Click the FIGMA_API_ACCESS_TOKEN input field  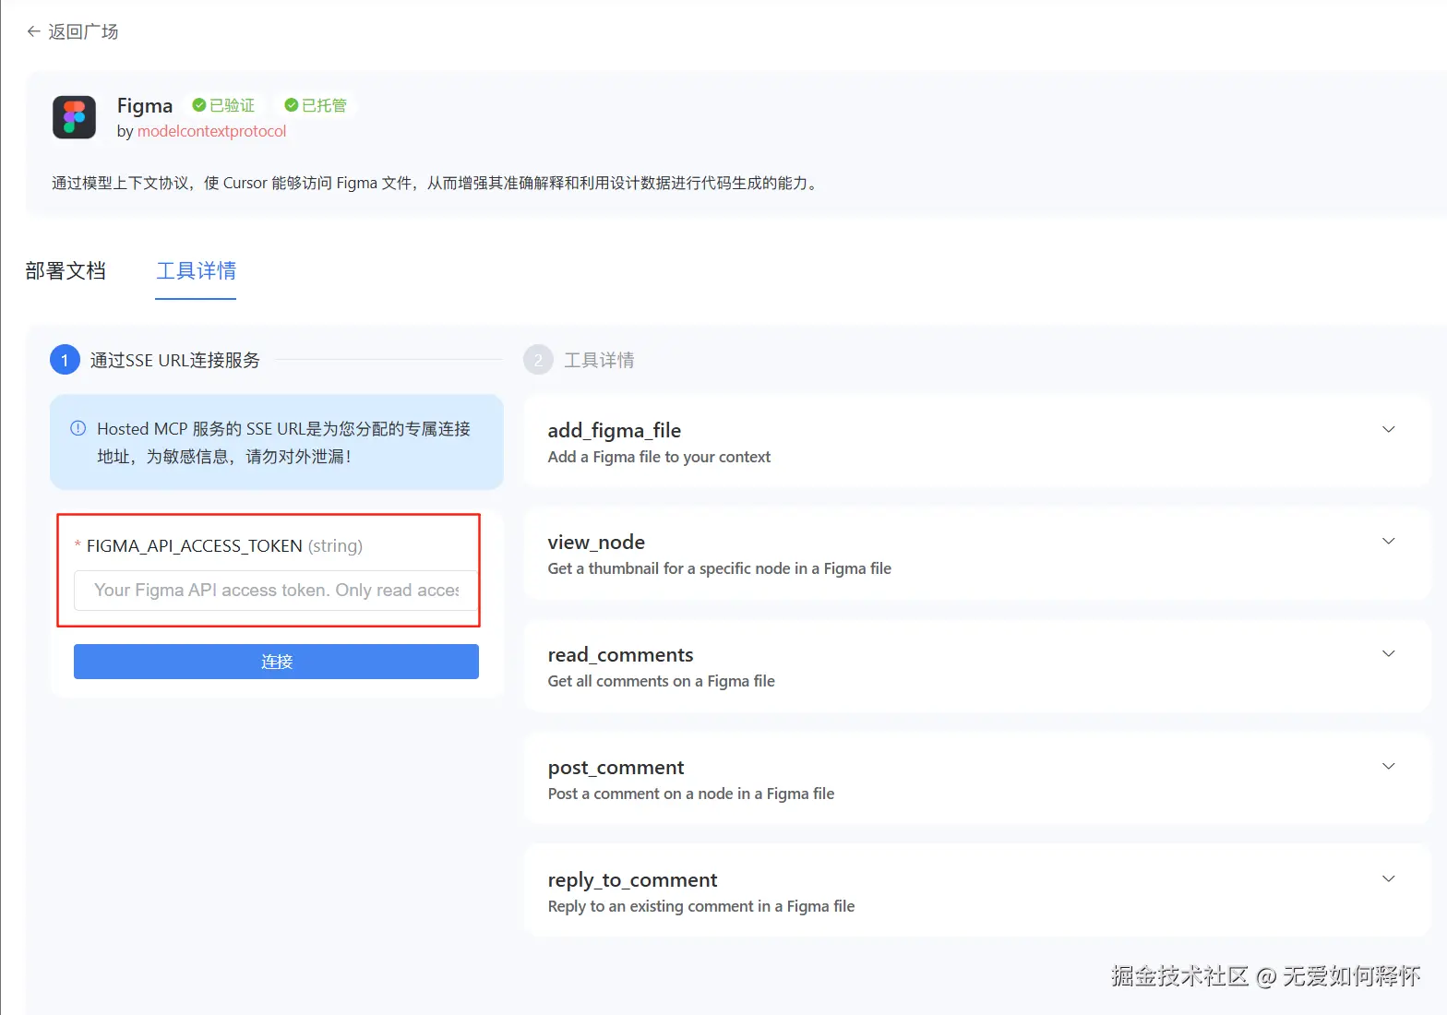click(x=276, y=590)
